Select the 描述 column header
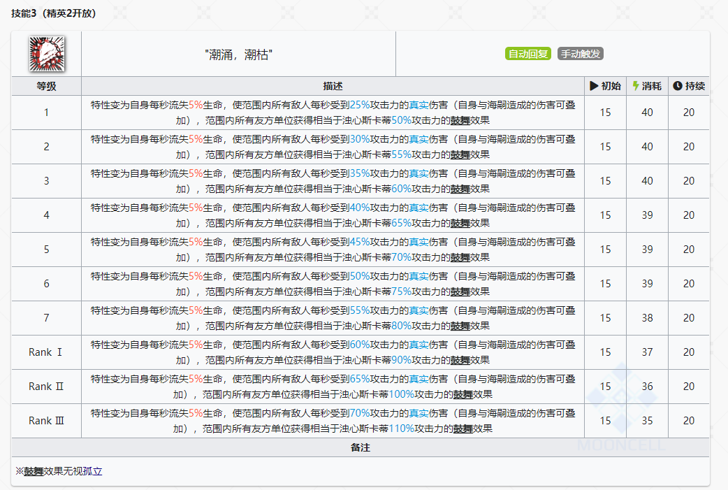 (333, 86)
